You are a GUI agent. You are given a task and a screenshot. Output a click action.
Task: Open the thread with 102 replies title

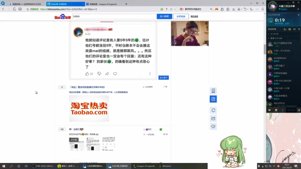tap(76, 130)
